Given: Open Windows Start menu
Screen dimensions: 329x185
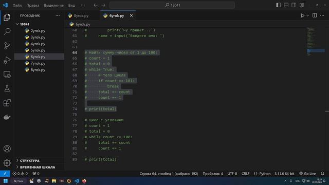Looking at the screenshot, I should tap(6, 181).
